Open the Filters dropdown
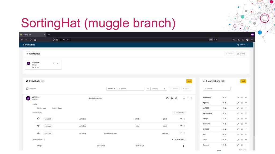 (111, 88)
